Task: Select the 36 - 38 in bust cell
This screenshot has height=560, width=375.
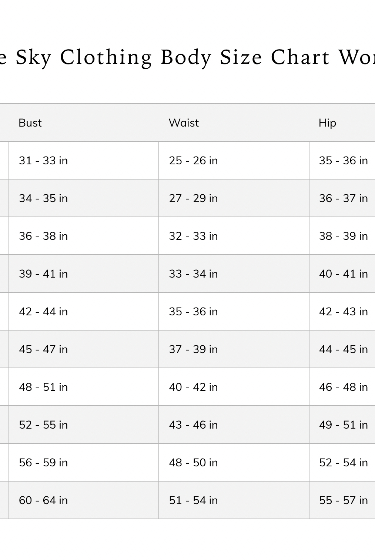Action: tap(43, 236)
